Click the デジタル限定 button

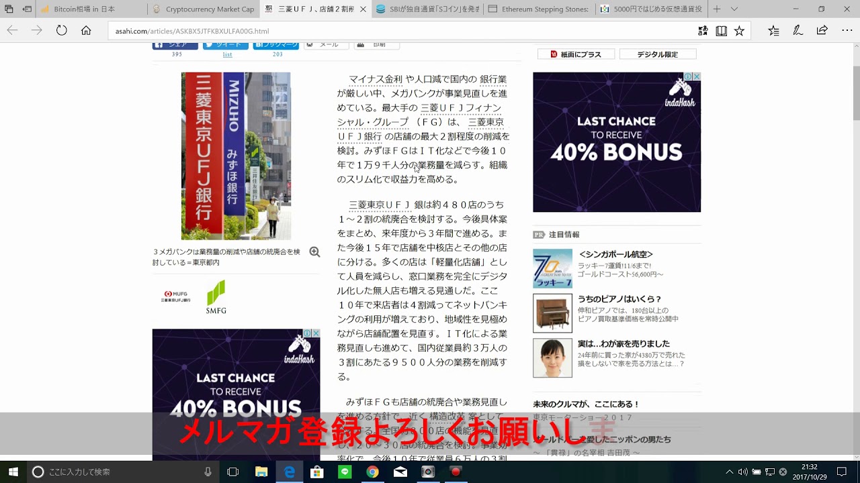point(657,54)
